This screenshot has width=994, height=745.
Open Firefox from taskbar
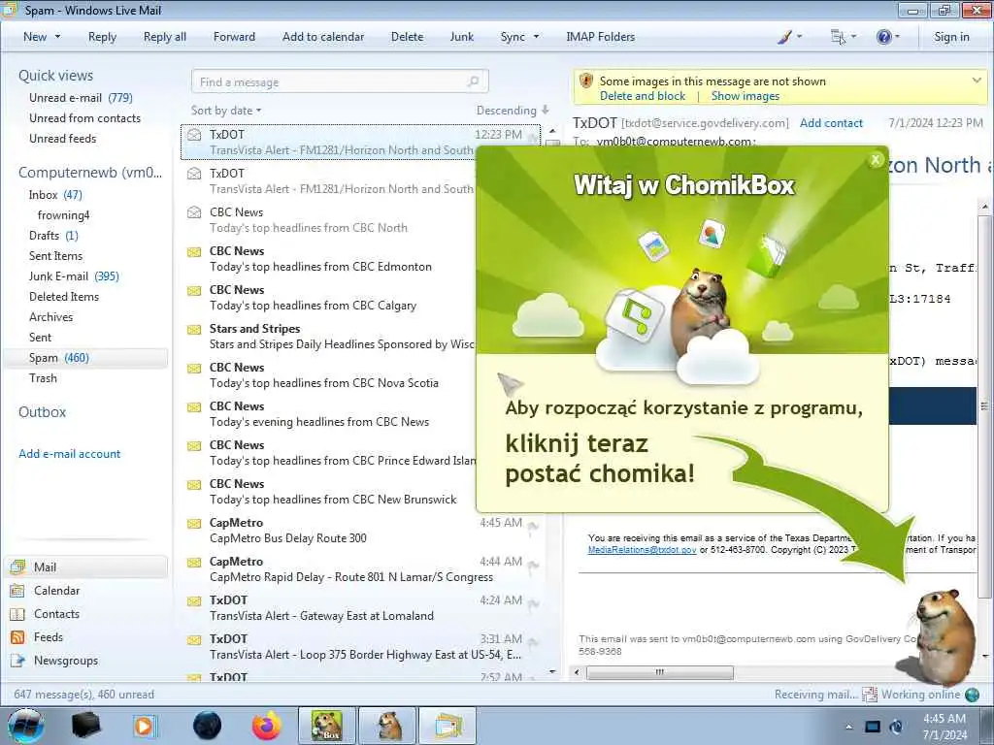tap(266, 726)
